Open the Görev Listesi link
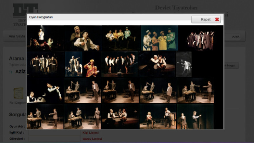This screenshot has width=254, height=143. pos(92,139)
